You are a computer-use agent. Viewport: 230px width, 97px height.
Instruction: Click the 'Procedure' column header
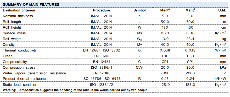[x=102, y=10]
